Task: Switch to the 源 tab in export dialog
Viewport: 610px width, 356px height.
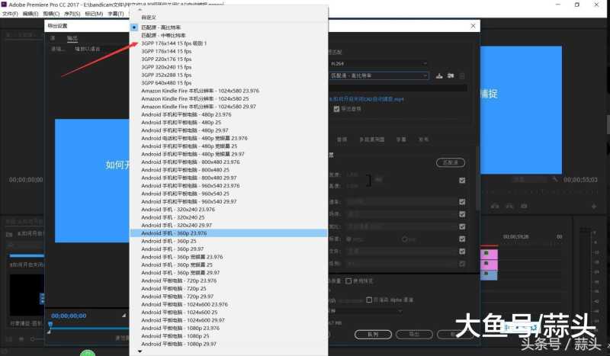Action: click(53, 38)
